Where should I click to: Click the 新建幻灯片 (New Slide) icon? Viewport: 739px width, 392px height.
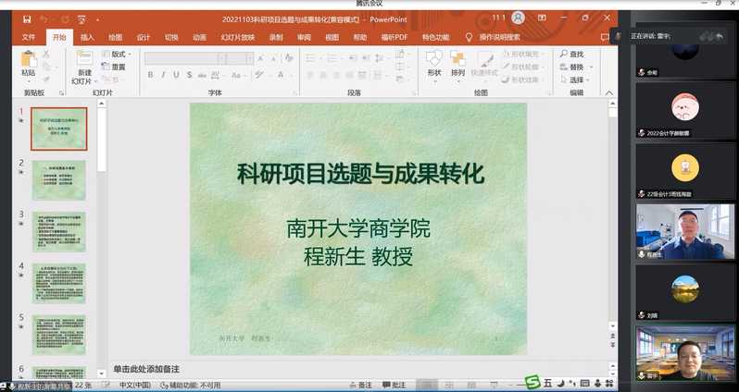coord(84,60)
